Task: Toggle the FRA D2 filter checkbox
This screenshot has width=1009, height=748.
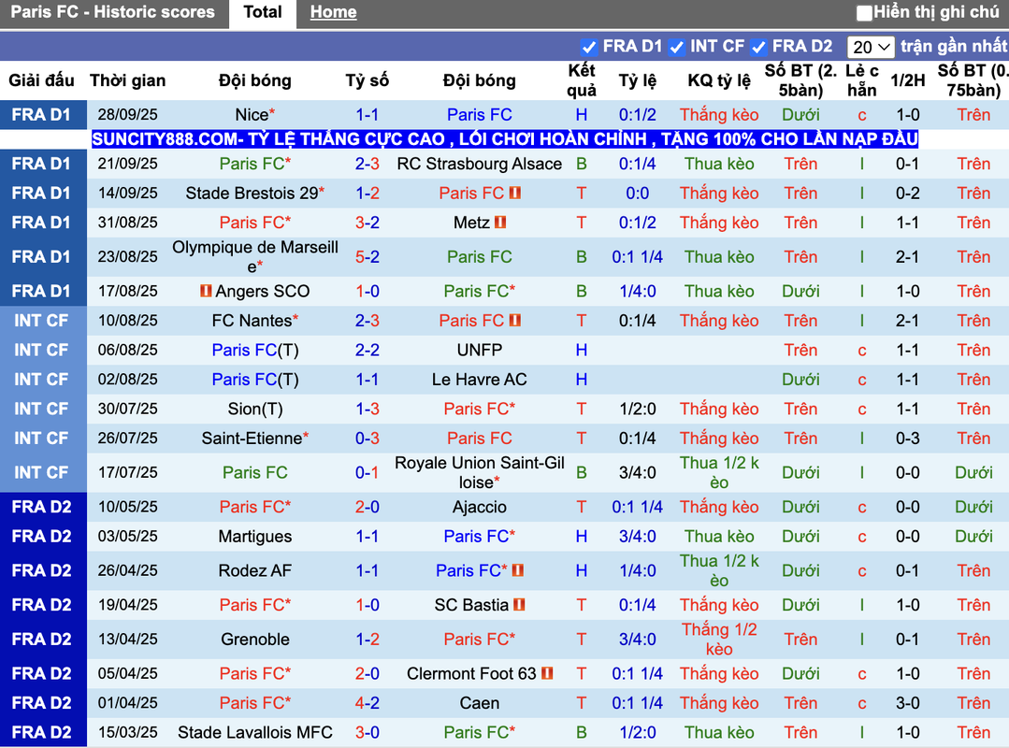Action: (x=758, y=47)
